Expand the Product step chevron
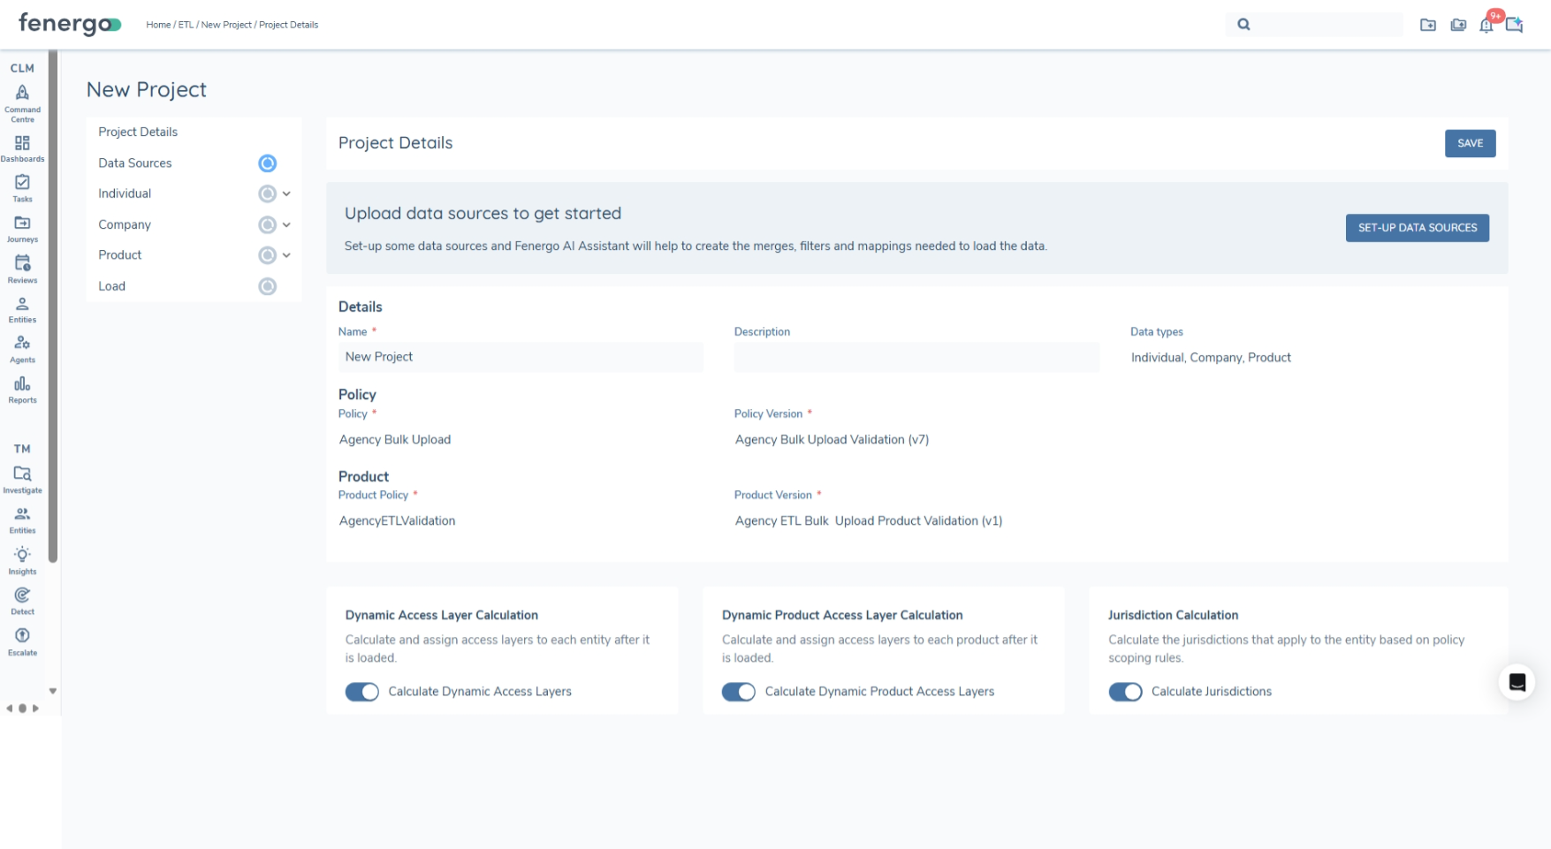Image resolution: width=1551 pixels, height=849 pixels. pyautogui.click(x=286, y=255)
